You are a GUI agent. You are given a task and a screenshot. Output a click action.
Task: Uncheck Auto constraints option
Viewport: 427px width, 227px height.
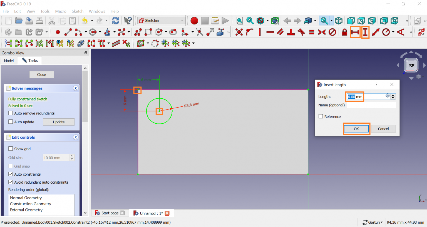[11, 174]
